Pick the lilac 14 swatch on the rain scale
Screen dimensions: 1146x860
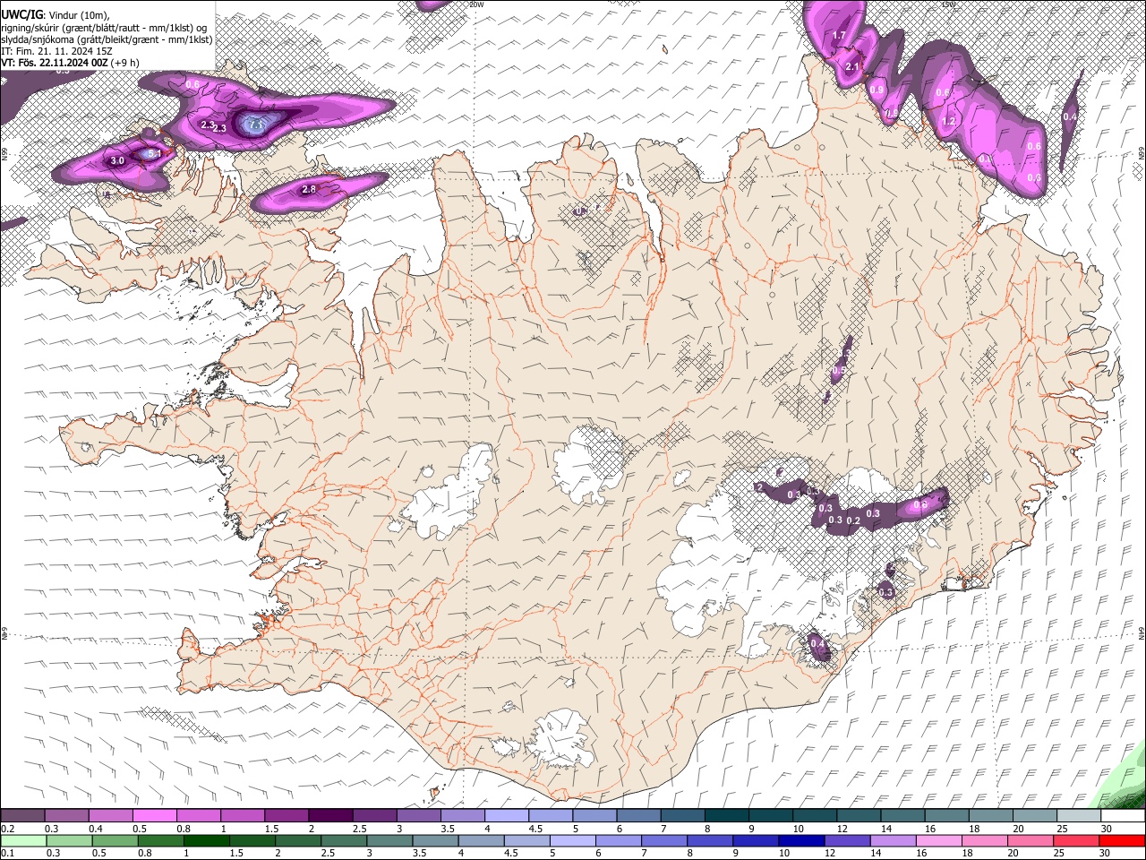893,840
